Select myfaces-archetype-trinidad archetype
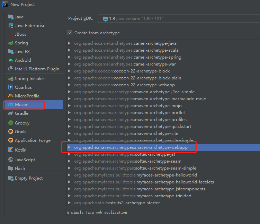Image resolution: width=260 pixels, height=224 pixels. (163, 196)
